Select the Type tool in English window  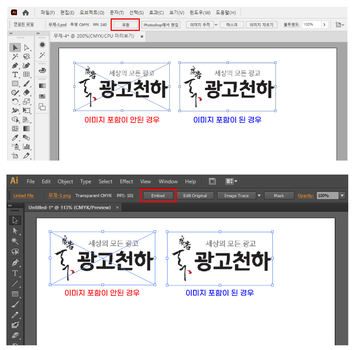pyautogui.click(x=15, y=273)
